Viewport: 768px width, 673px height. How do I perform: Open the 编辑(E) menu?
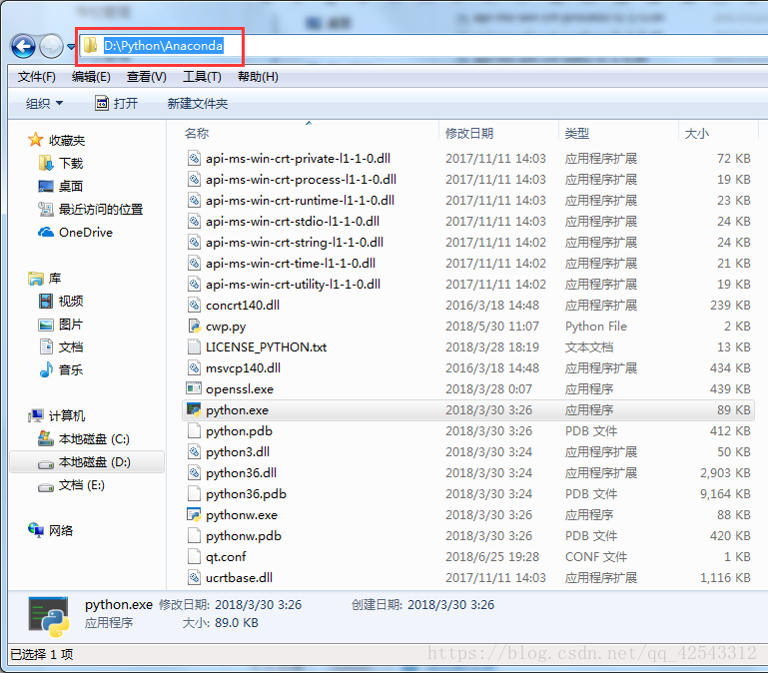point(91,77)
